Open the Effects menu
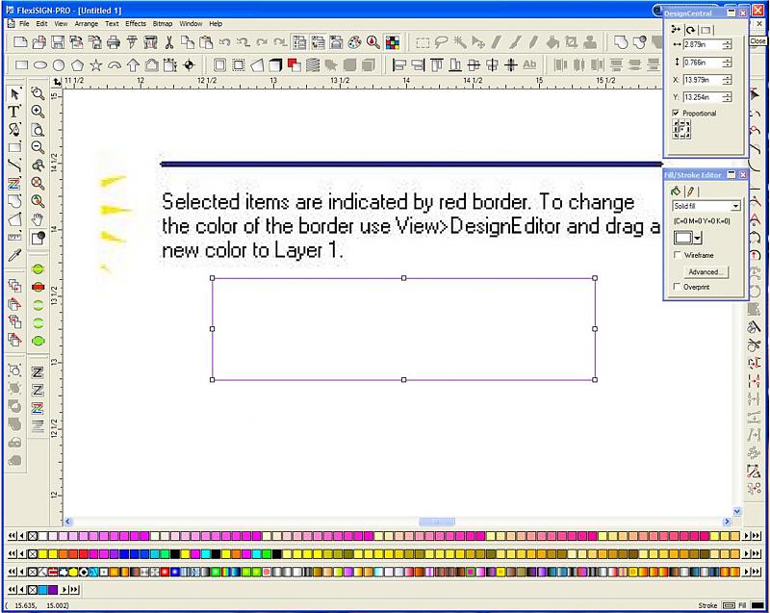 136,23
